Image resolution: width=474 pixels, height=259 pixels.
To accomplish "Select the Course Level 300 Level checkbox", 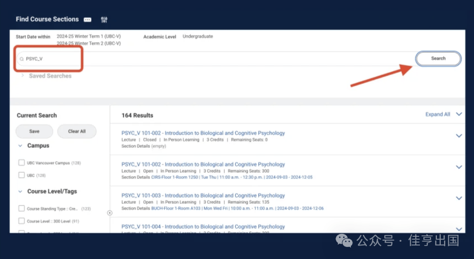I will (x=22, y=221).
